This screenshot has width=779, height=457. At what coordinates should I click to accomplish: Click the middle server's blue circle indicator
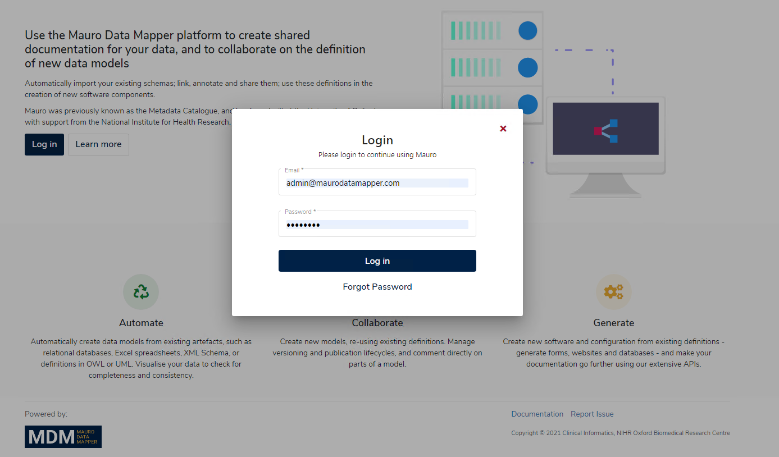point(527,67)
